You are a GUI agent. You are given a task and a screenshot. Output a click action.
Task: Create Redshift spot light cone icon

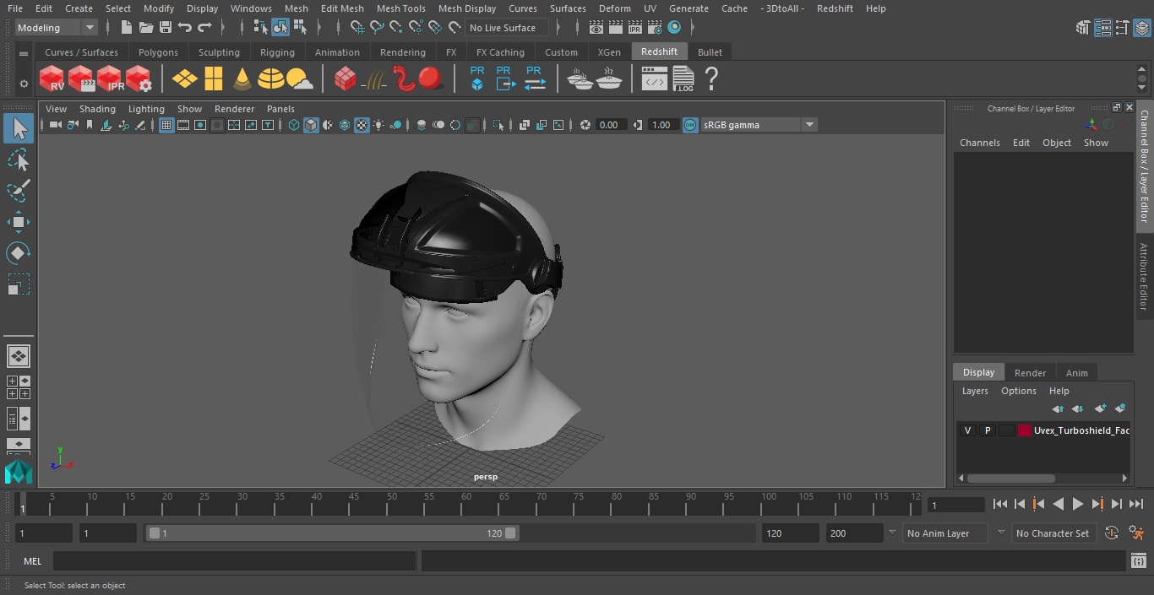242,79
